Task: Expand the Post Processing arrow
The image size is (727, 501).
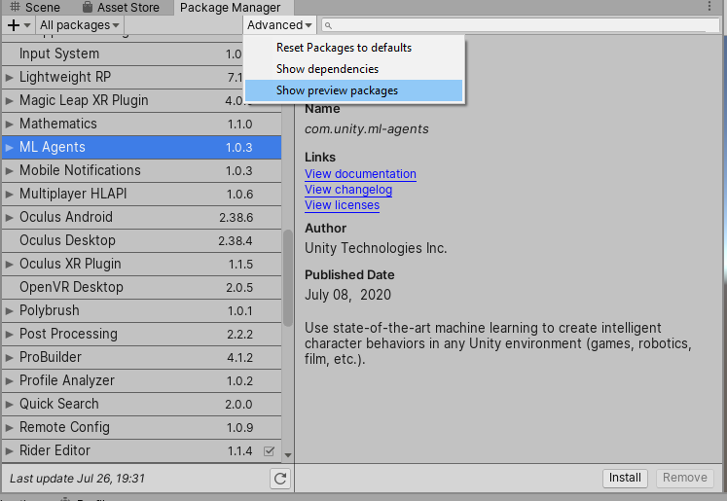Action: point(10,334)
